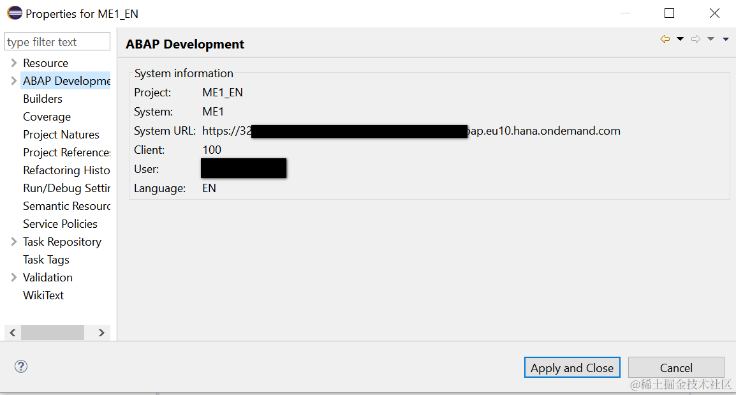Open the view menu dropdown triangle
736x395 pixels.
(726, 39)
